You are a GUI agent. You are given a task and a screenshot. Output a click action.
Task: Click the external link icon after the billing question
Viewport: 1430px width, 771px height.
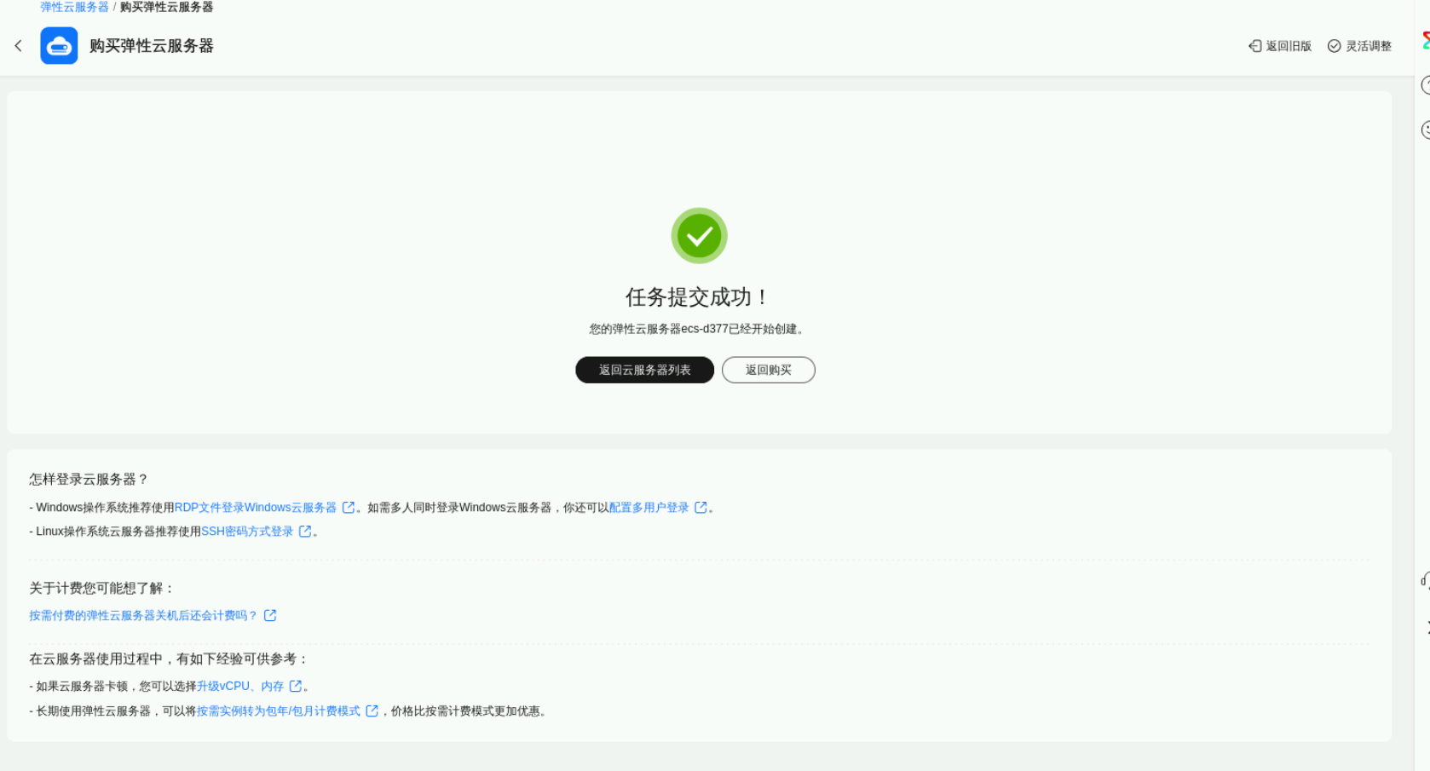pos(270,616)
